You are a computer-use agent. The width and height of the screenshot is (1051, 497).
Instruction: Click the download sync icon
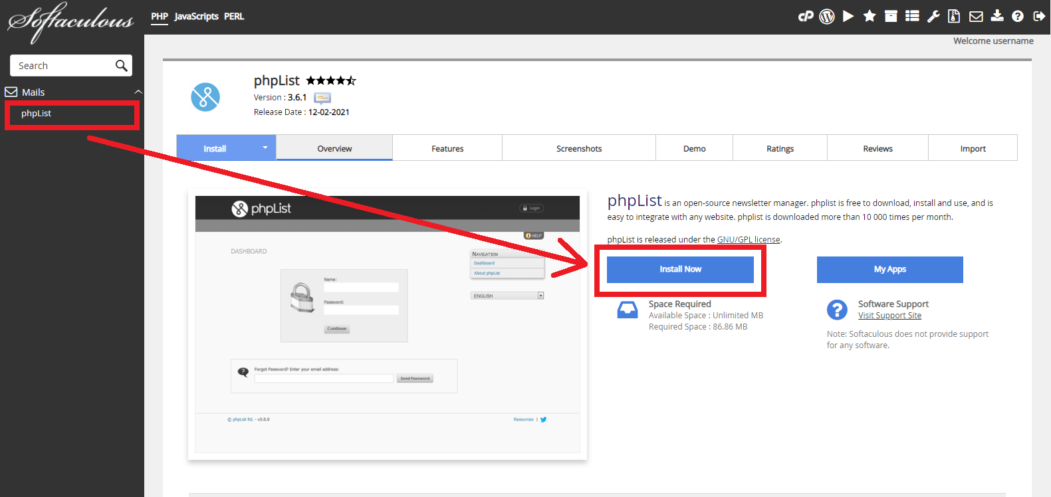tap(997, 16)
